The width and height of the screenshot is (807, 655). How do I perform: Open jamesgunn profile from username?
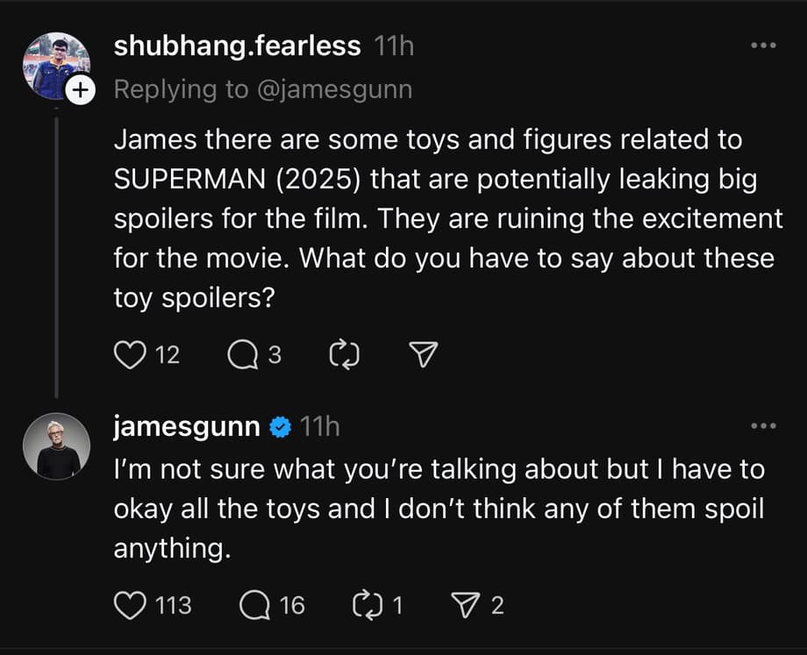(x=187, y=427)
